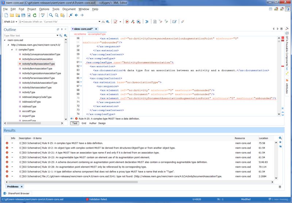Close the niem-core.xsd editor tab
The image size is (292, 203).
[96, 29]
